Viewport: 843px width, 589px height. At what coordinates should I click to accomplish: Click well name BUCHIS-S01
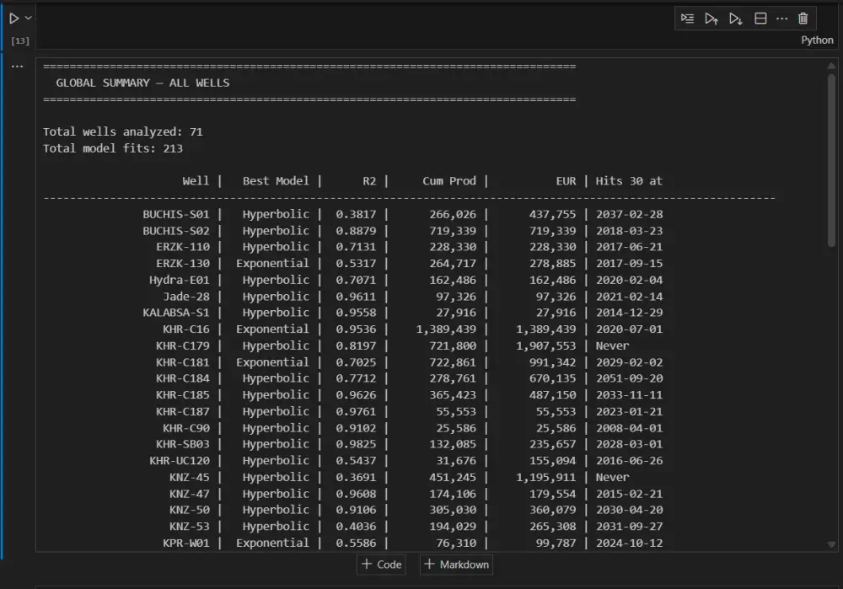click(x=176, y=214)
